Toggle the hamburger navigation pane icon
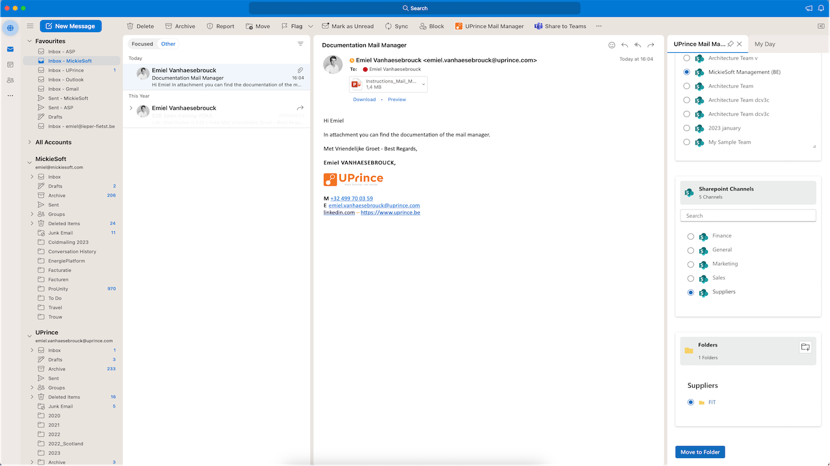Viewport: 830px width, 466px height. 30,26
